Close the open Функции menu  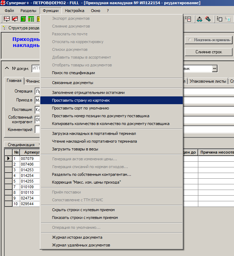point(51,11)
